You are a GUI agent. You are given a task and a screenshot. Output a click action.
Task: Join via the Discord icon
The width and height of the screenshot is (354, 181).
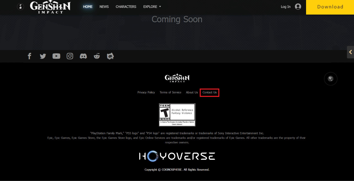[83, 56]
